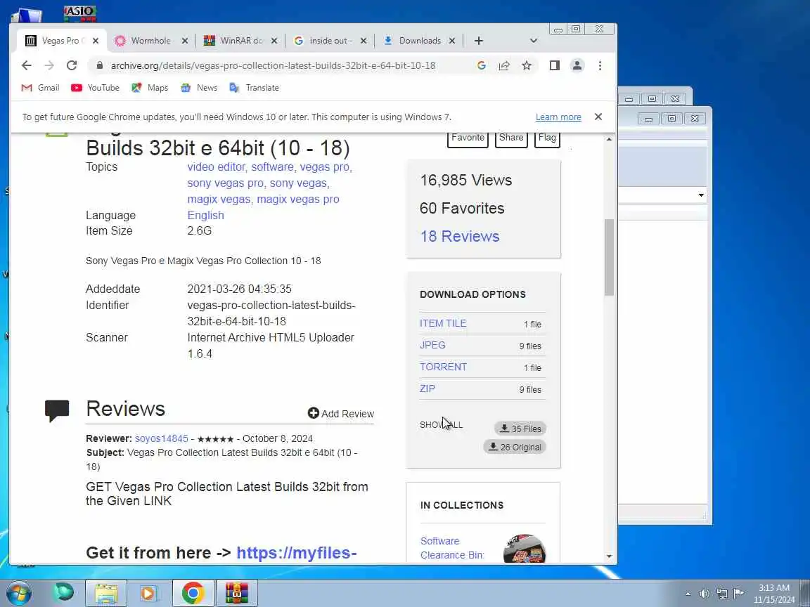Click the Share button on the item
The height and width of the screenshot is (607, 810).
point(511,138)
